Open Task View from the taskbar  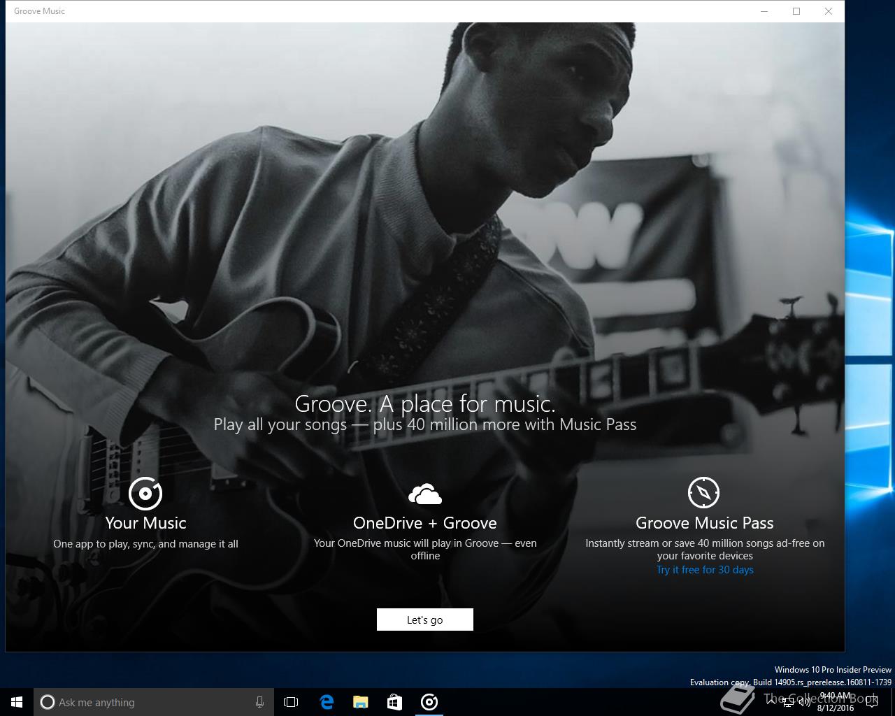point(291,702)
